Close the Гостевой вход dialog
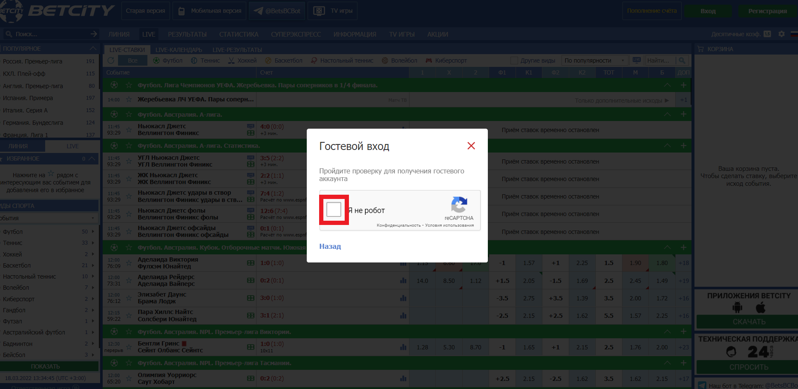 471,146
